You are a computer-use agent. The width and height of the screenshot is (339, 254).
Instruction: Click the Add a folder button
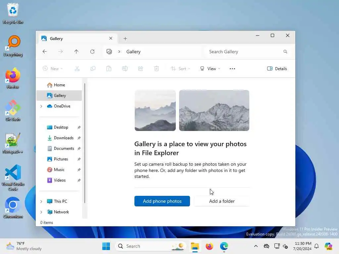click(x=222, y=201)
